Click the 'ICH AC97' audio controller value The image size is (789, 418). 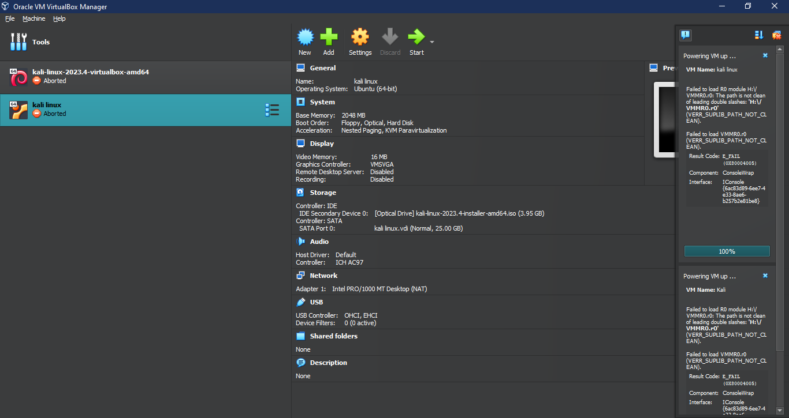tap(349, 262)
